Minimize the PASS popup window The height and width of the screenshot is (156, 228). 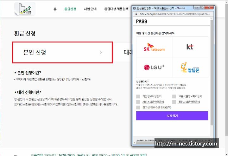pyautogui.click(x=196, y=7)
